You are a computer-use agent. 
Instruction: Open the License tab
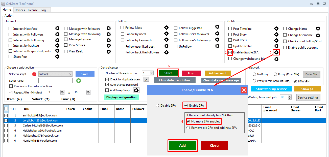(x=33, y=10)
